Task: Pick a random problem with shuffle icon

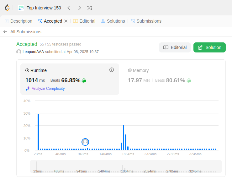Action: (x=90, y=8)
